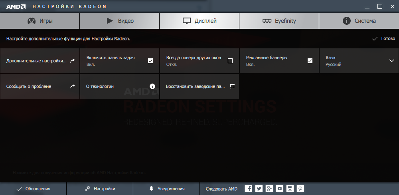Image resolution: width=399 pixels, height=195 pixels.
Task: Click the Google Plus icon
Action: point(269,189)
